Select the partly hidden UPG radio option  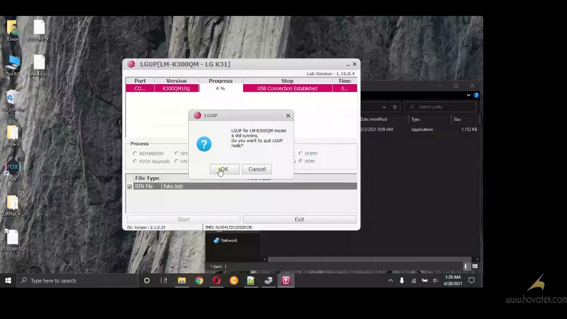point(176,154)
